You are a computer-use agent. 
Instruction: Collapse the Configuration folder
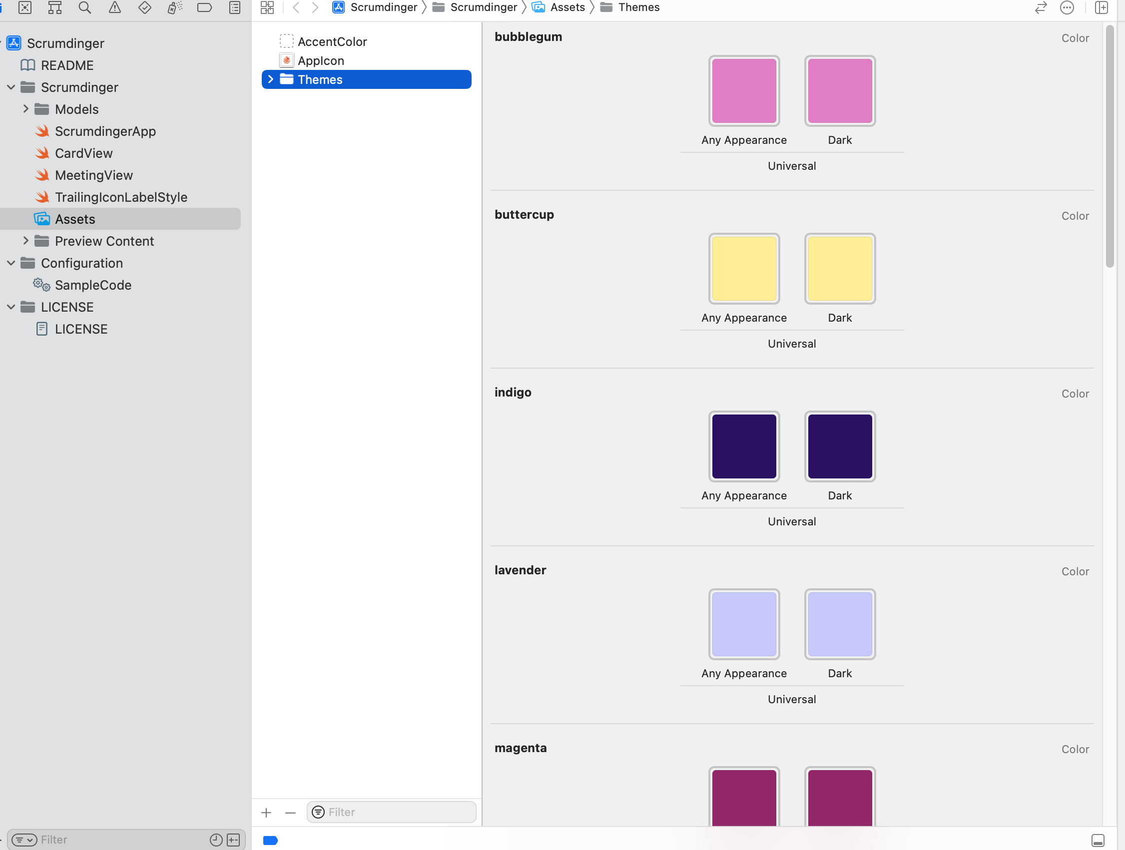coord(11,263)
